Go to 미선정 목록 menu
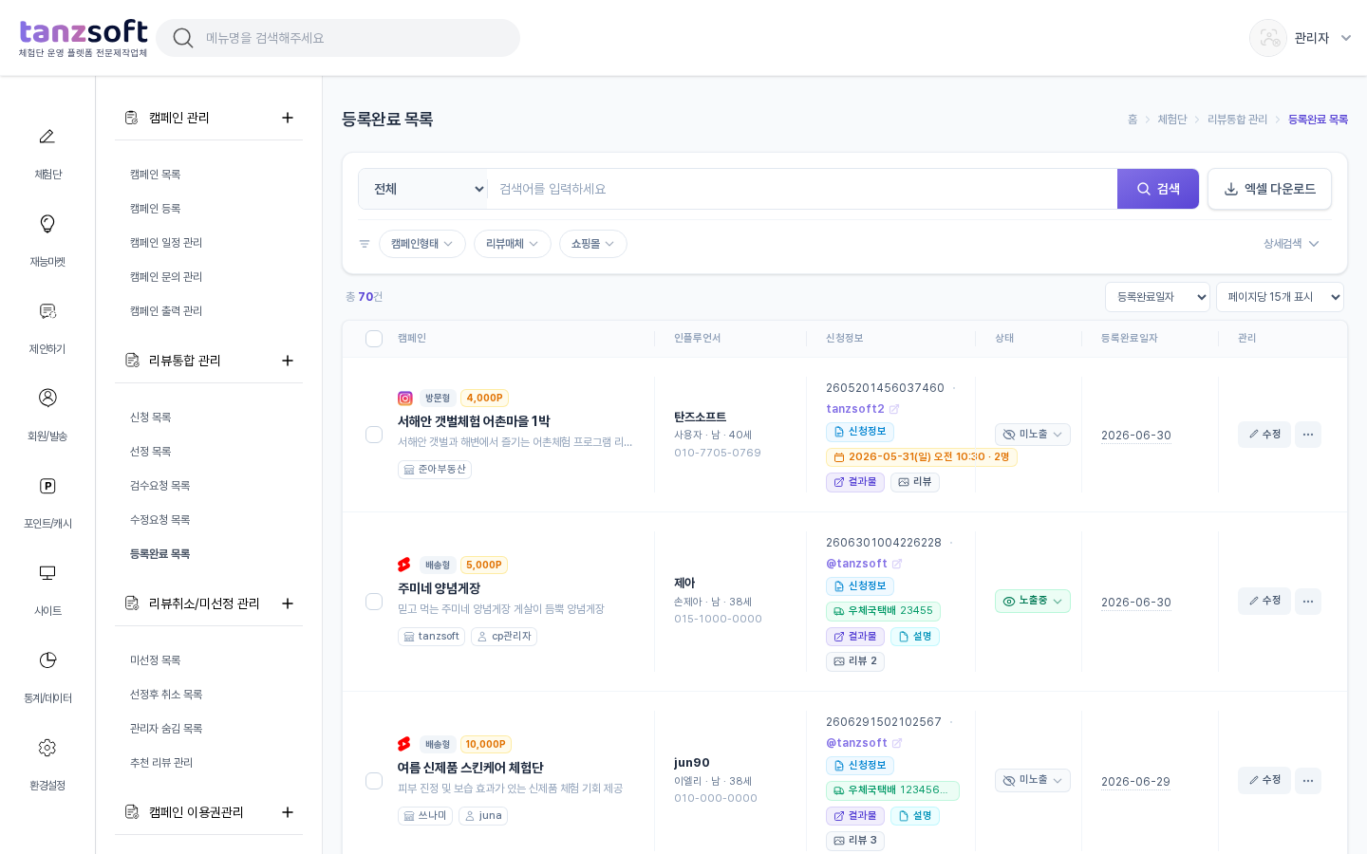 [156, 660]
